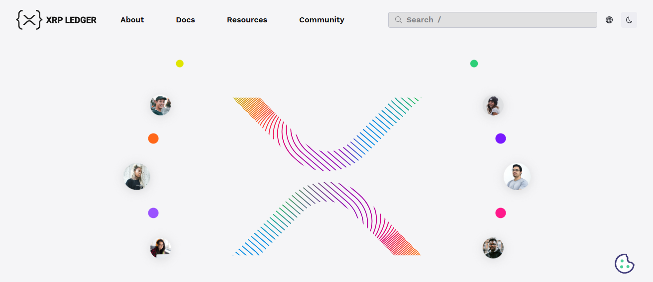Screen dimensions: 653x282
Task: Open the Community menu
Action: tap(322, 20)
